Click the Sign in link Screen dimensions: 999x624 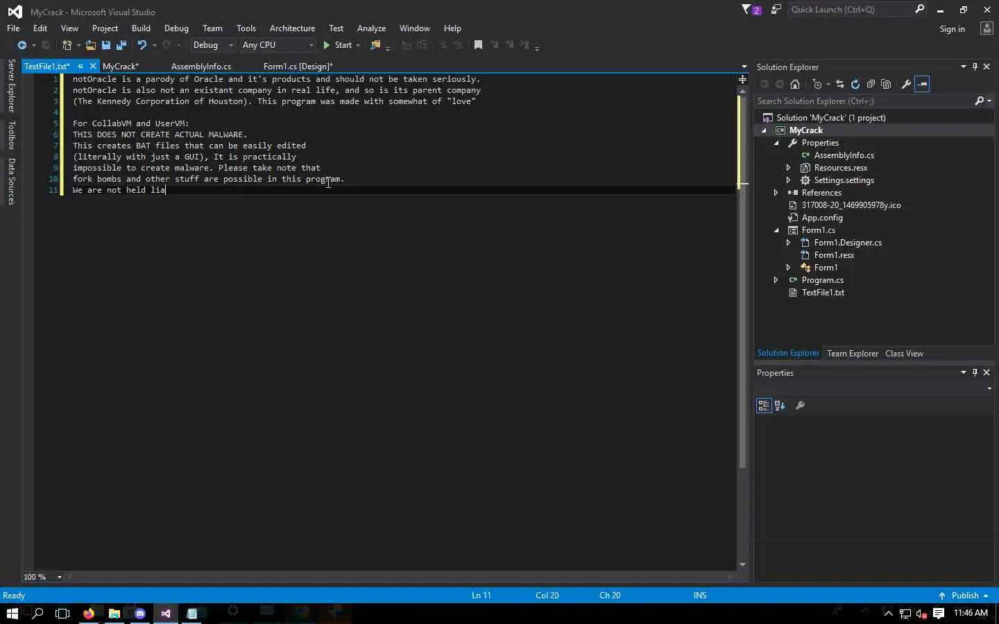[952, 29]
